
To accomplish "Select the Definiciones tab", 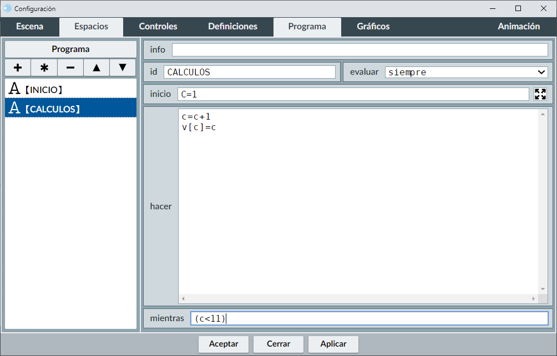I will [232, 27].
